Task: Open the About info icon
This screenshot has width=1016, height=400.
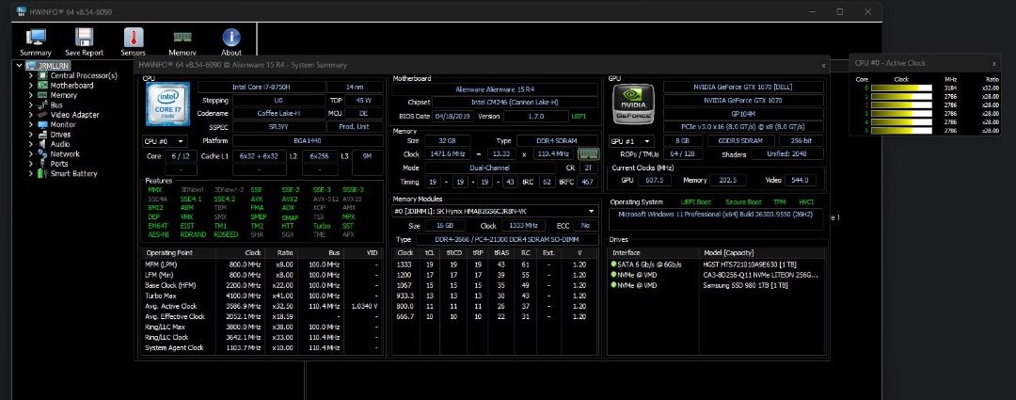Action: click(x=231, y=38)
